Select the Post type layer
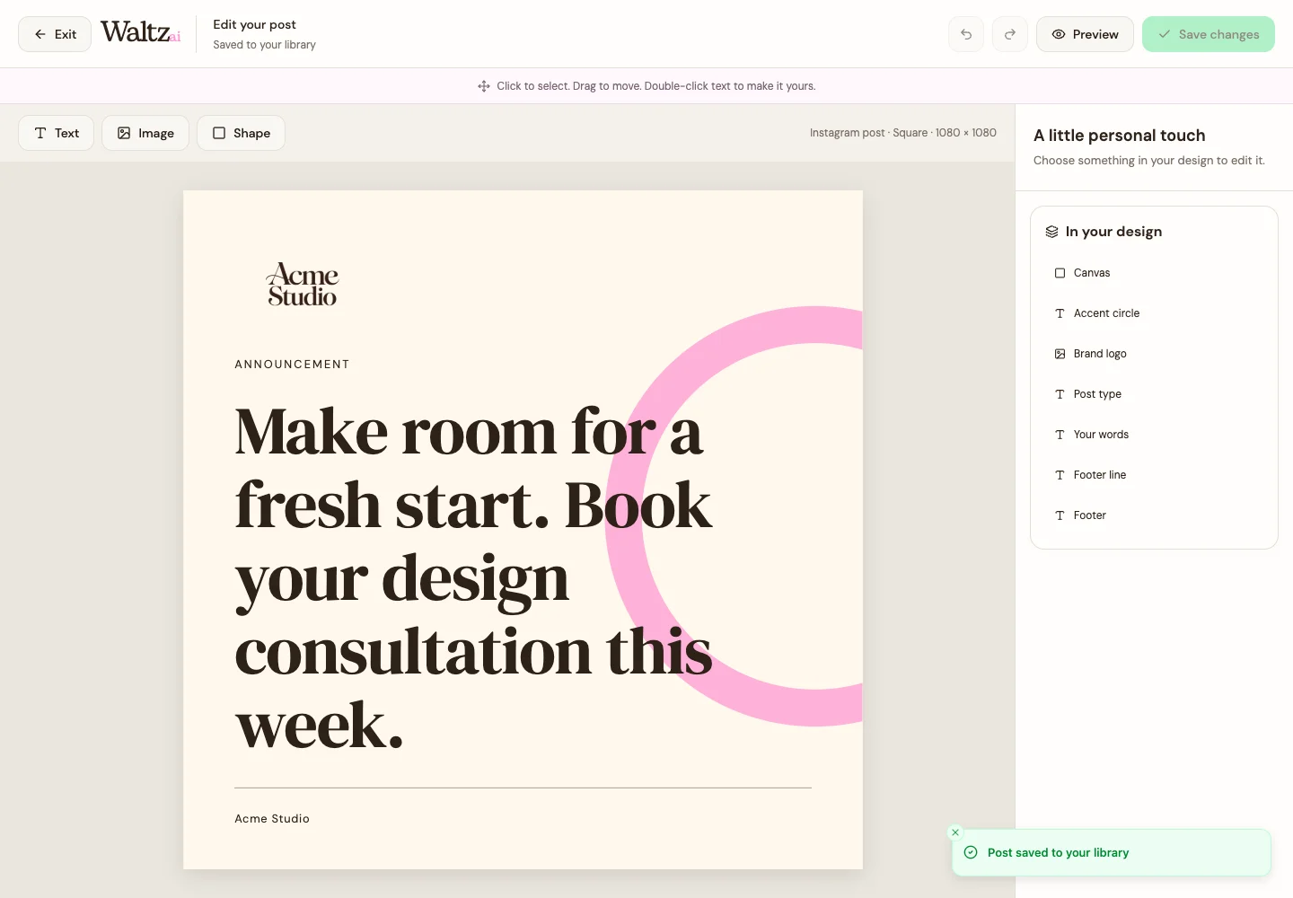The width and height of the screenshot is (1293, 898). pos(1154,394)
